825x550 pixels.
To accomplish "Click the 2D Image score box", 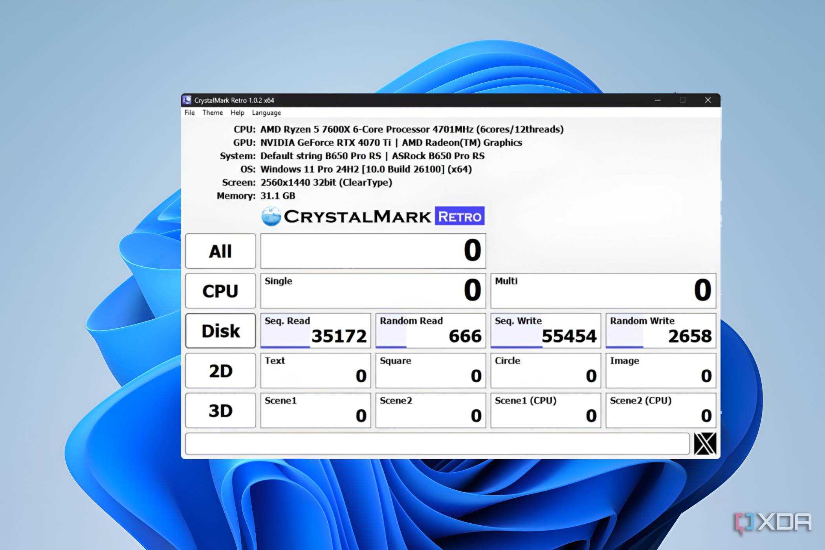I will pos(661,370).
